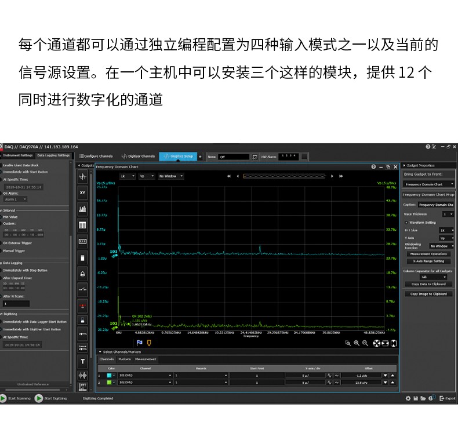The image size is (458, 422).
Task: Open the Bring Gadget to Front dropdown
Action: click(428, 184)
